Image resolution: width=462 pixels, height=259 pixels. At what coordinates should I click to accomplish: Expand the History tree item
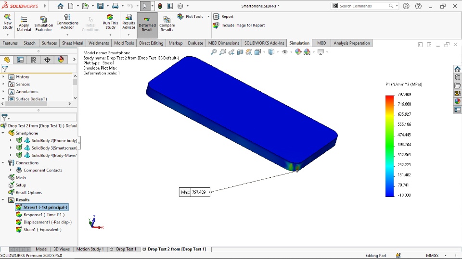point(3,76)
